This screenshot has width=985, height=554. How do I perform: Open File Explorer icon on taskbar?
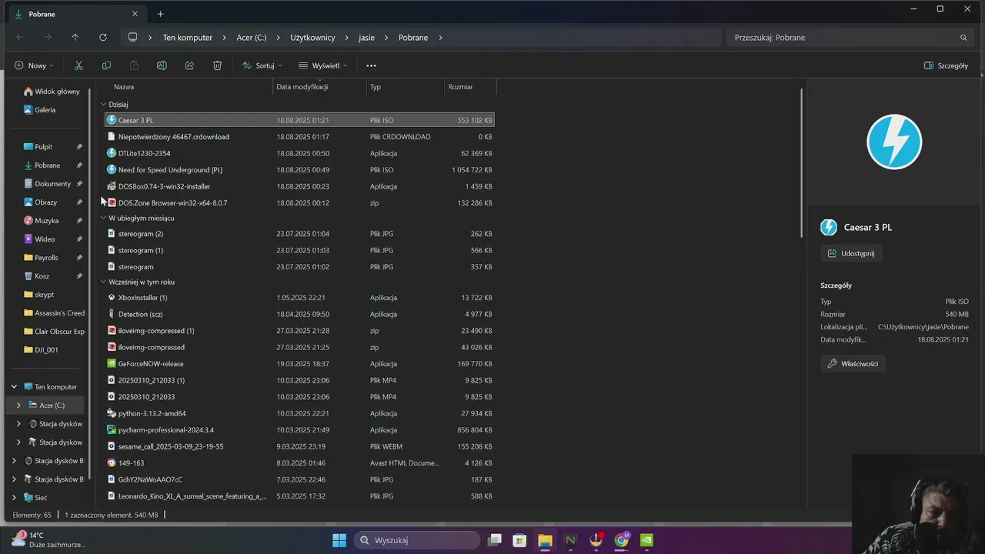coord(545,540)
